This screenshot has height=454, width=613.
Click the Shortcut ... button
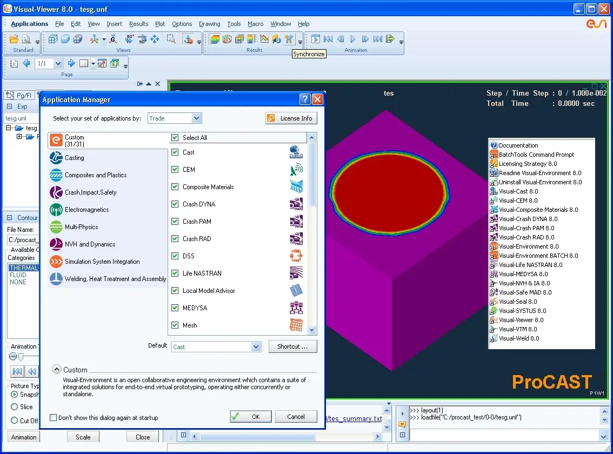click(x=293, y=346)
